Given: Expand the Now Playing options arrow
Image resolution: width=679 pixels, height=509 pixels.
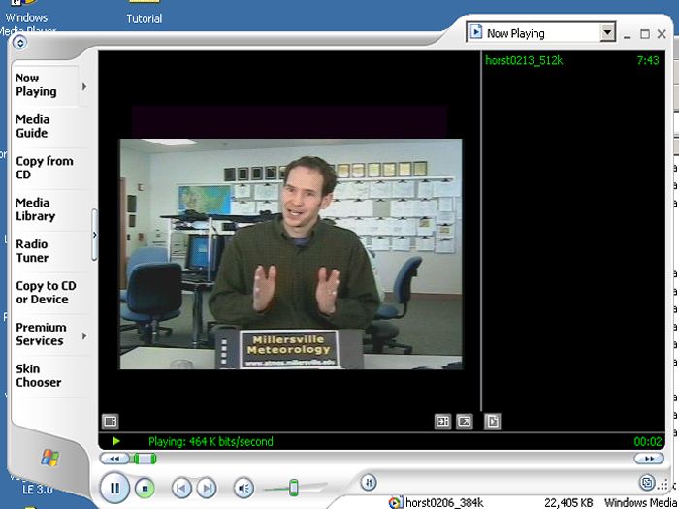Looking at the screenshot, I should pos(84,86).
